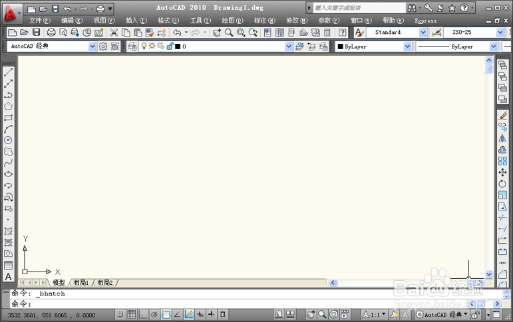Expand the undo history dropdown arrow
Image resolution: width=513 pixels, height=322 pixels.
click(x=186, y=33)
